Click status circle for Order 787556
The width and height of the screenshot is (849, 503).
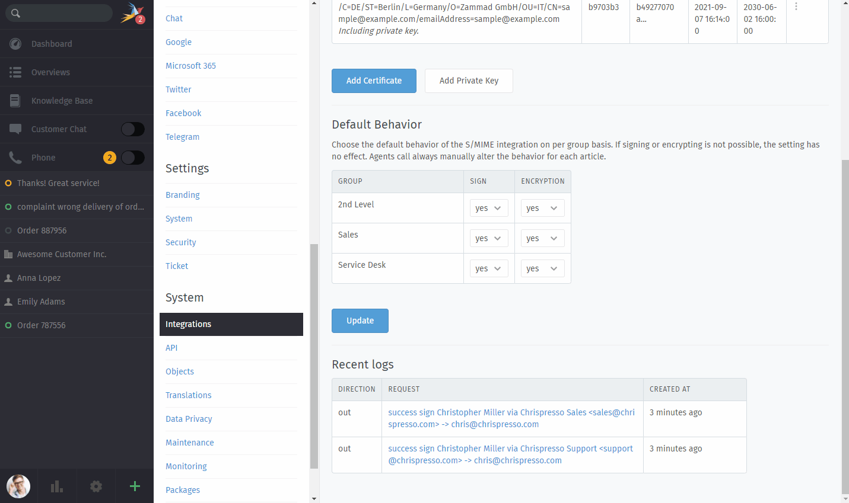(x=8, y=325)
